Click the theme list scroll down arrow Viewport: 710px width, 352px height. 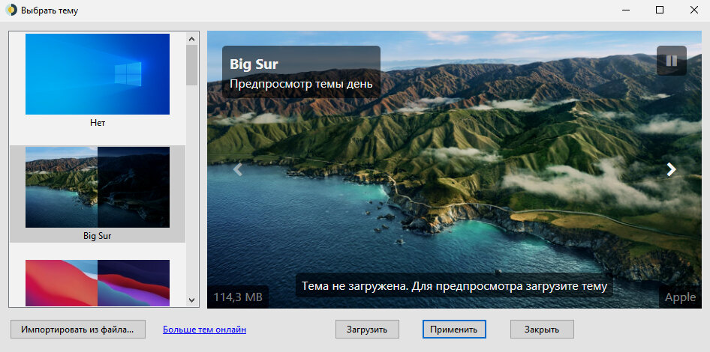[191, 300]
